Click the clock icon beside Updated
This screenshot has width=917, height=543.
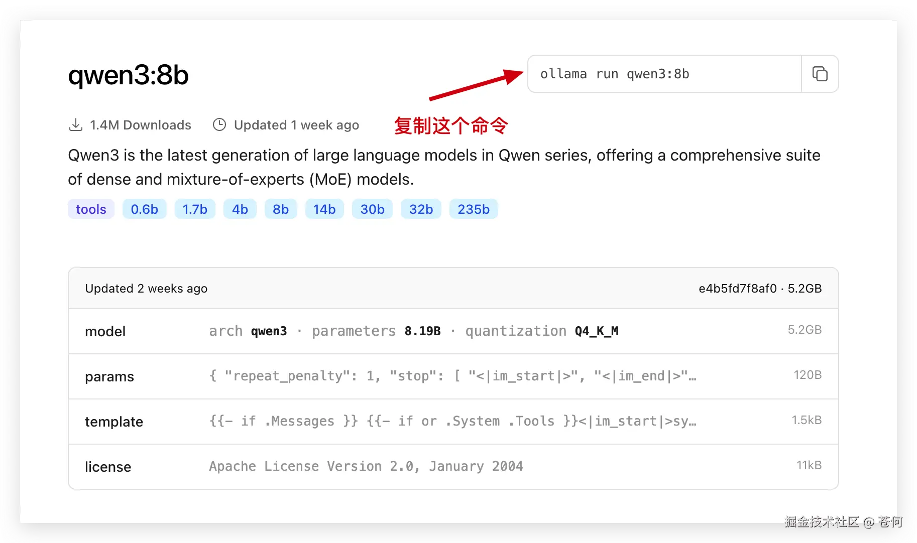[219, 124]
